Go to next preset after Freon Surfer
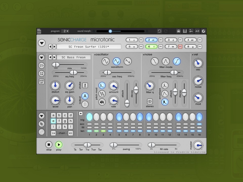Screen dimensions: 243x182 click(x=54, y=47)
